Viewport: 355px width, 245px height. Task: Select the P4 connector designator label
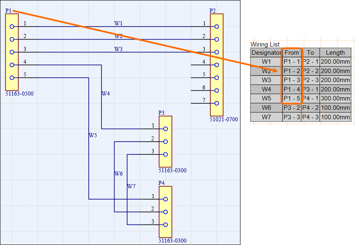pyautogui.click(x=162, y=183)
